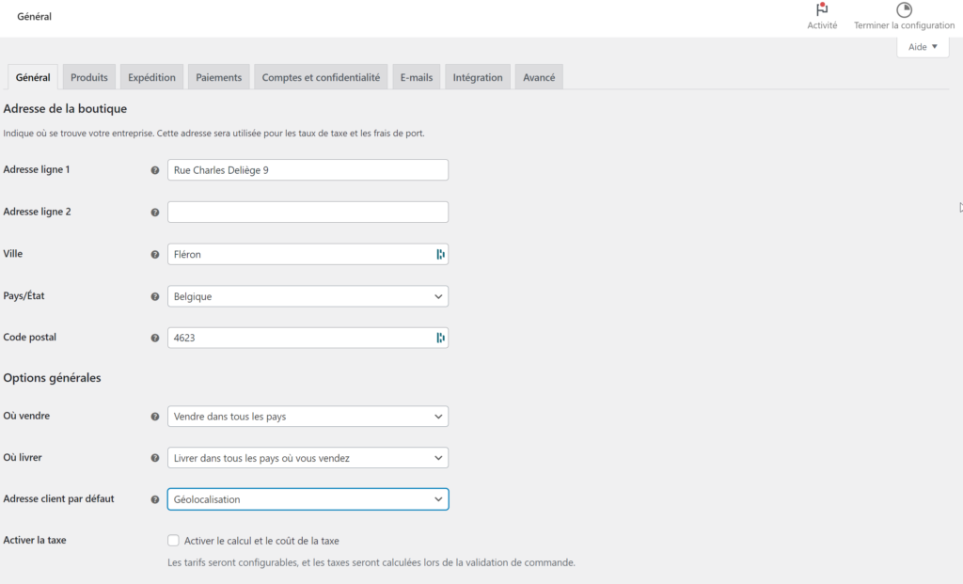Image resolution: width=963 pixels, height=584 pixels.
Task: Enable the tax calculation checkbox
Action: (173, 541)
